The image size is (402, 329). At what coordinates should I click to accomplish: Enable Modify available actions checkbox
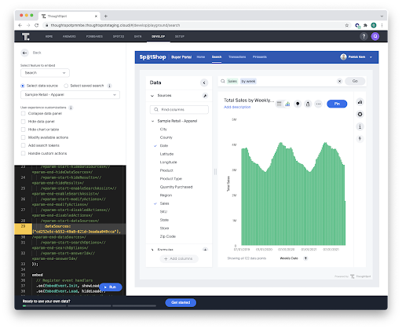23,137
